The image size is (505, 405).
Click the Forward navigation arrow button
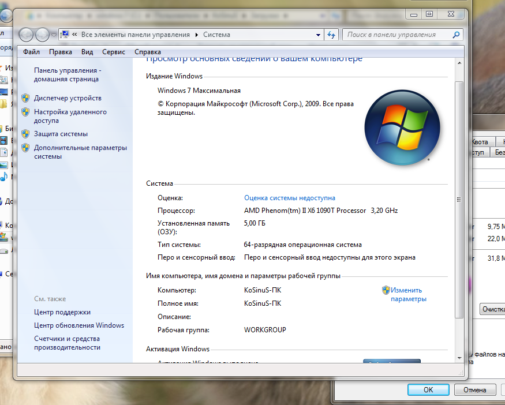[42, 35]
